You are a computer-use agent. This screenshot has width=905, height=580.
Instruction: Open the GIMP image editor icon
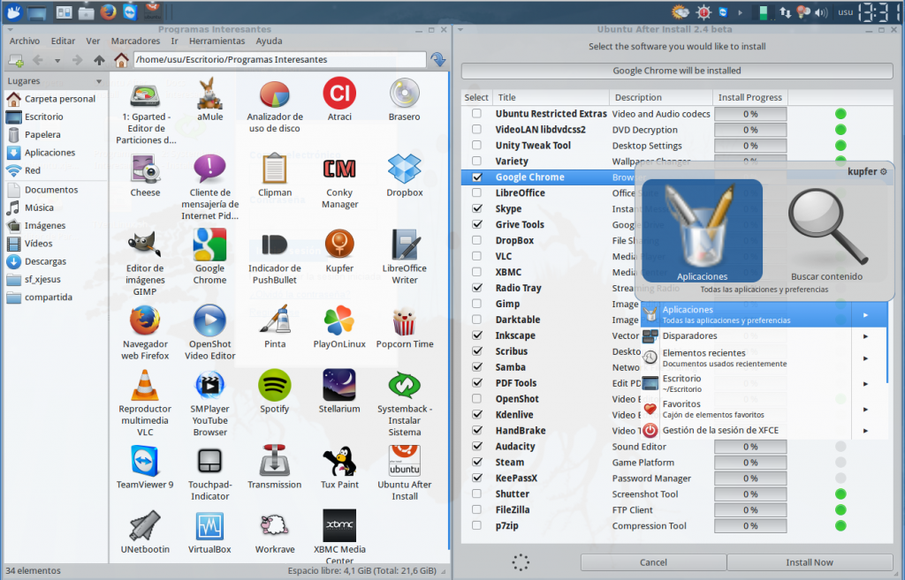coord(145,245)
